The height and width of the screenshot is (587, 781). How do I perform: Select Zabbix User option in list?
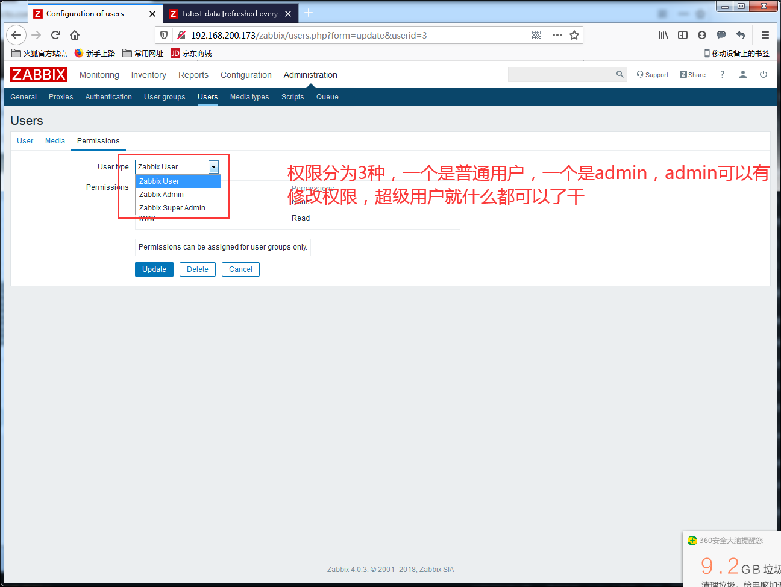[178, 181]
